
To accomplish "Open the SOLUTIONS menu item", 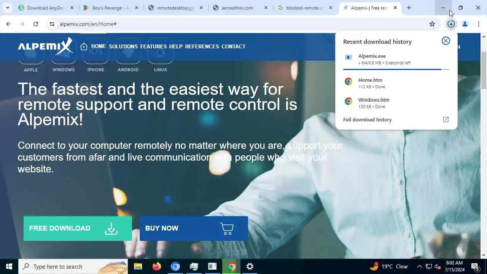I will tap(123, 46).
